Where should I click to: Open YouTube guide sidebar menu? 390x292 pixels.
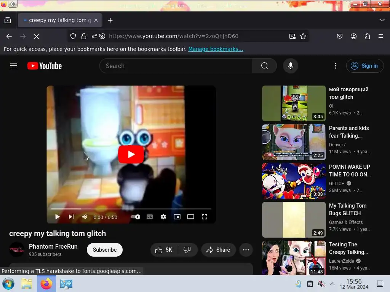click(x=14, y=66)
